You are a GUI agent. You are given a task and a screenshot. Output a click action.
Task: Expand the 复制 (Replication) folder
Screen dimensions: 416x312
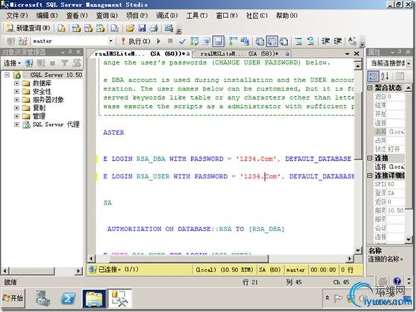(x=16, y=108)
